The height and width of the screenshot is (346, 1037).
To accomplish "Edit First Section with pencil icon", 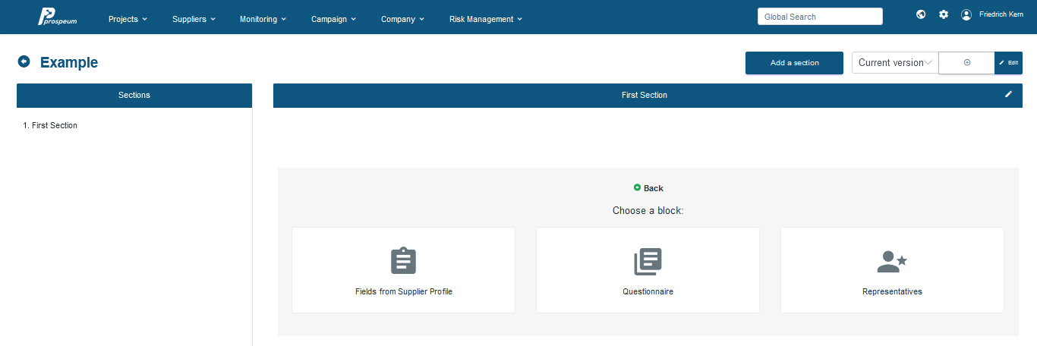I will click(x=1008, y=94).
